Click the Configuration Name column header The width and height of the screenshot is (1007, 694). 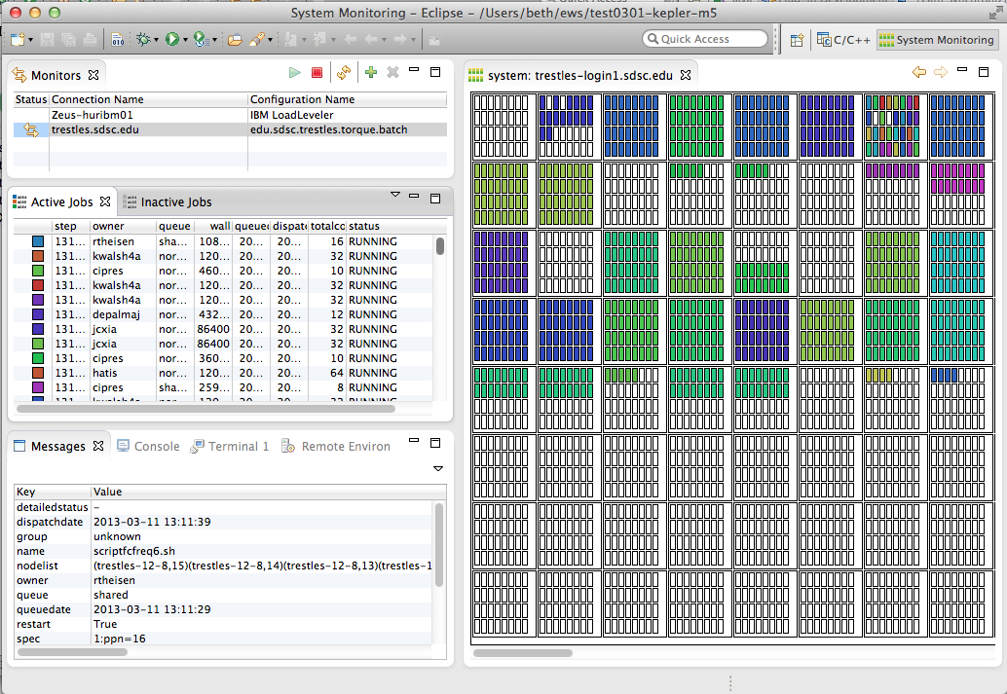pos(348,99)
